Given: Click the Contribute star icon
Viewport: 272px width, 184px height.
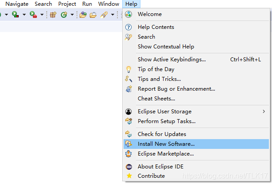Looking at the screenshot, I should coord(129,176).
